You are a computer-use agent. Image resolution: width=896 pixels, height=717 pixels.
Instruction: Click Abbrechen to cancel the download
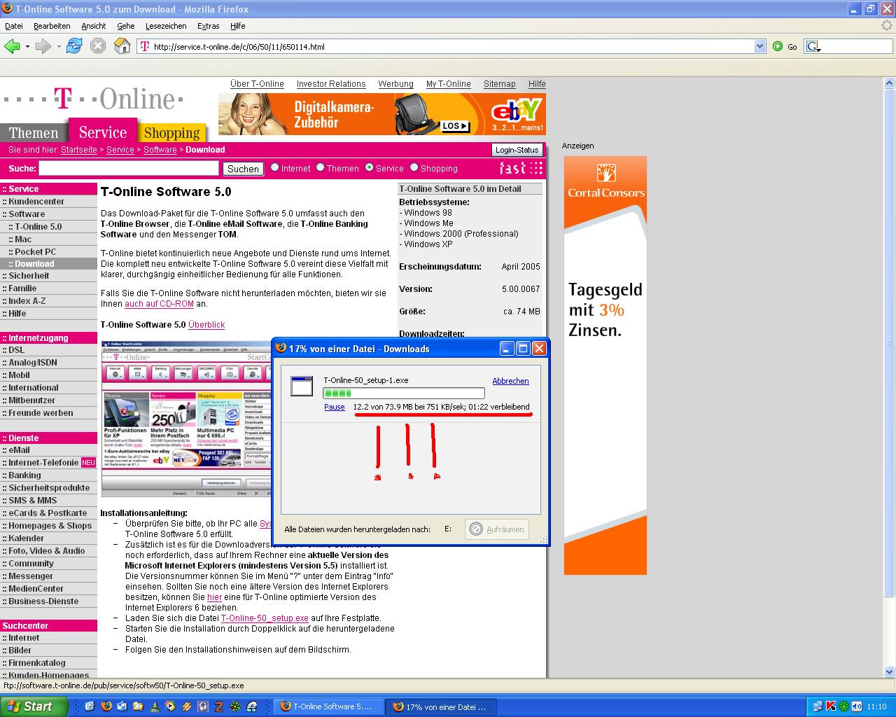coord(510,381)
